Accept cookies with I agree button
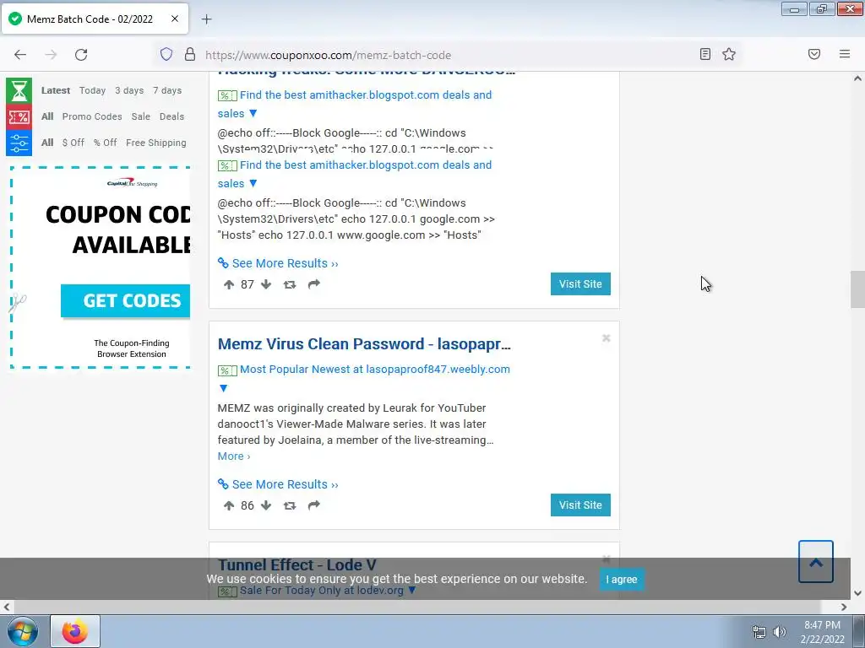Screen dimensions: 865x648 [622, 579]
